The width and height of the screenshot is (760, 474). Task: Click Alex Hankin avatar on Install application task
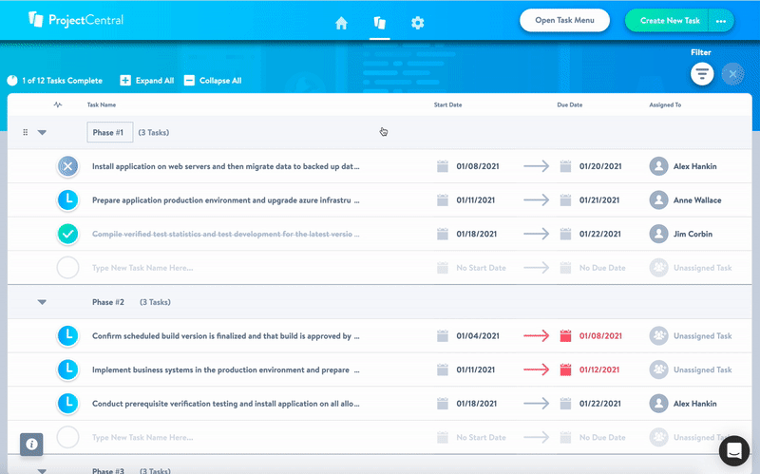[x=658, y=166]
